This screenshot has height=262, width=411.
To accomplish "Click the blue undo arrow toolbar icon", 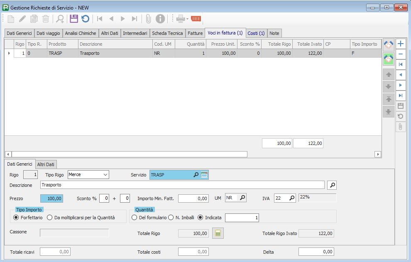I will 85,19.
